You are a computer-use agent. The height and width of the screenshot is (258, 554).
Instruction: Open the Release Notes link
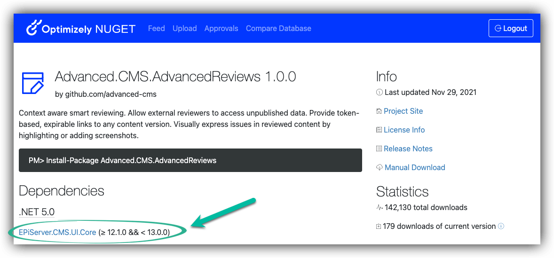(x=408, y=149)
